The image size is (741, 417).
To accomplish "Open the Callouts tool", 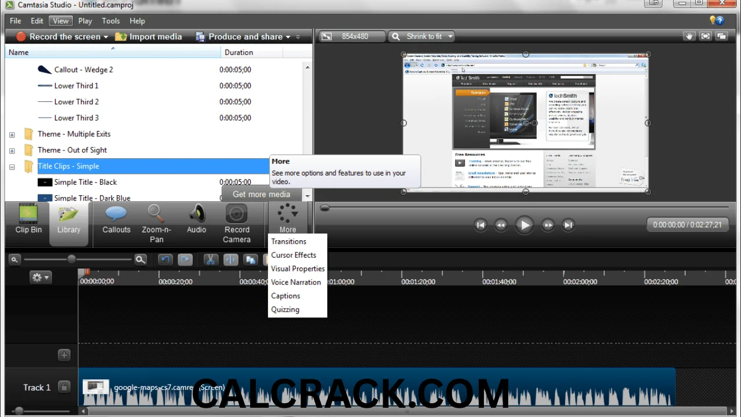I will click(x=116, y=219).
